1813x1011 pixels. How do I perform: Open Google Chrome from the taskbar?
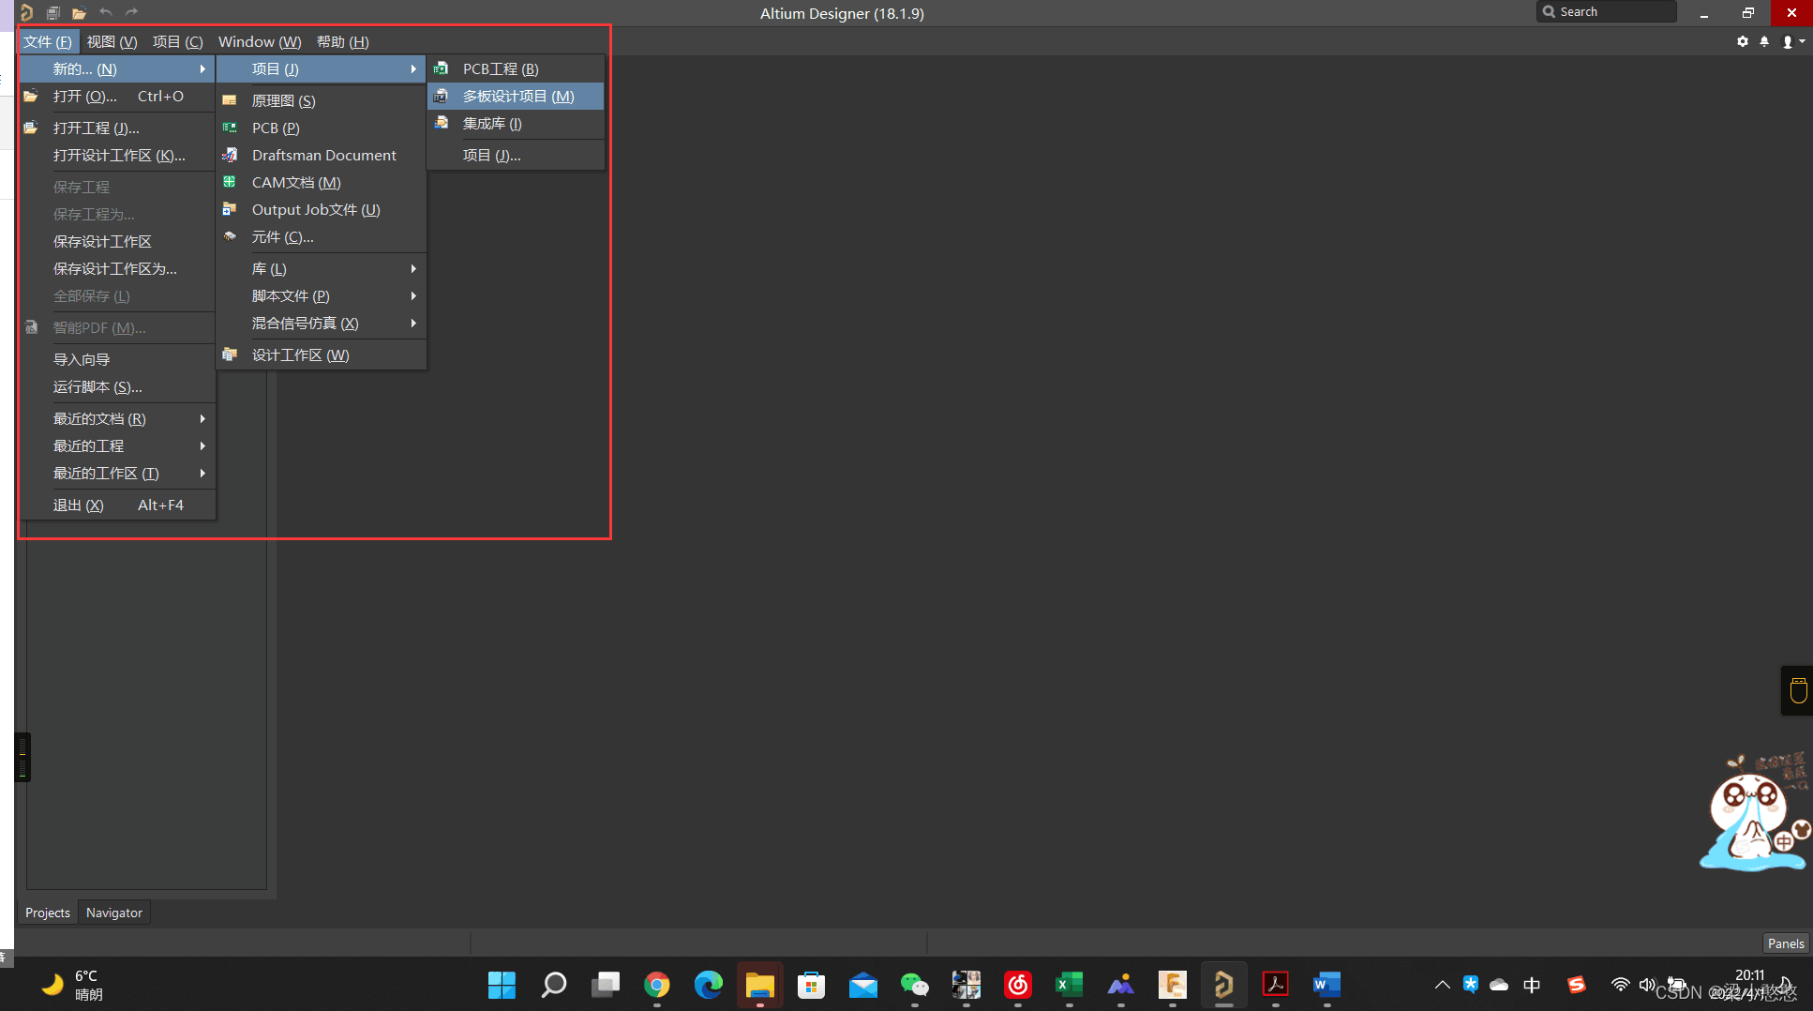(x=657, y=985)
